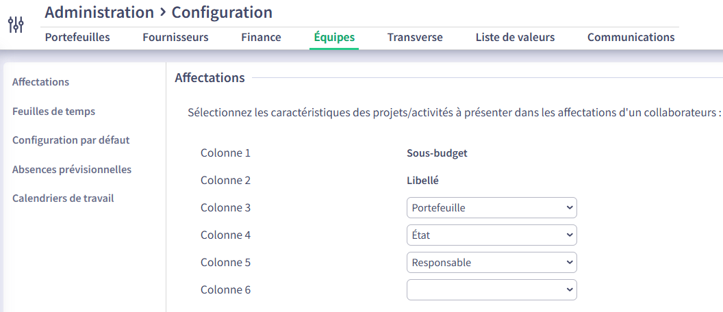Expand the Colonne 5 Responsable dropdown
723x312 pixels.
pyautogui.click(x=492, y=263)
